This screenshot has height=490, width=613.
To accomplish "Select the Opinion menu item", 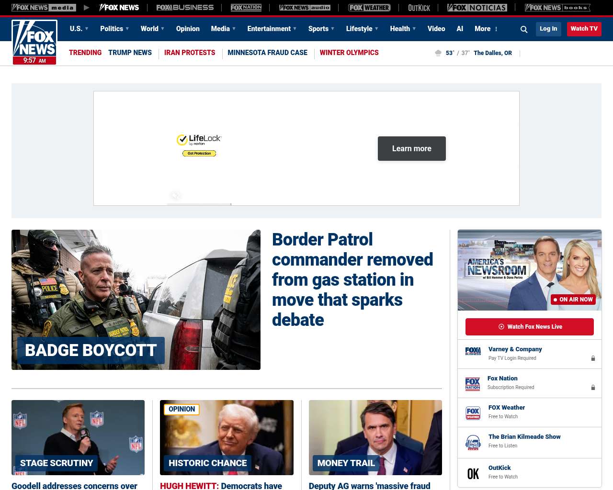I will click(188, 29).
